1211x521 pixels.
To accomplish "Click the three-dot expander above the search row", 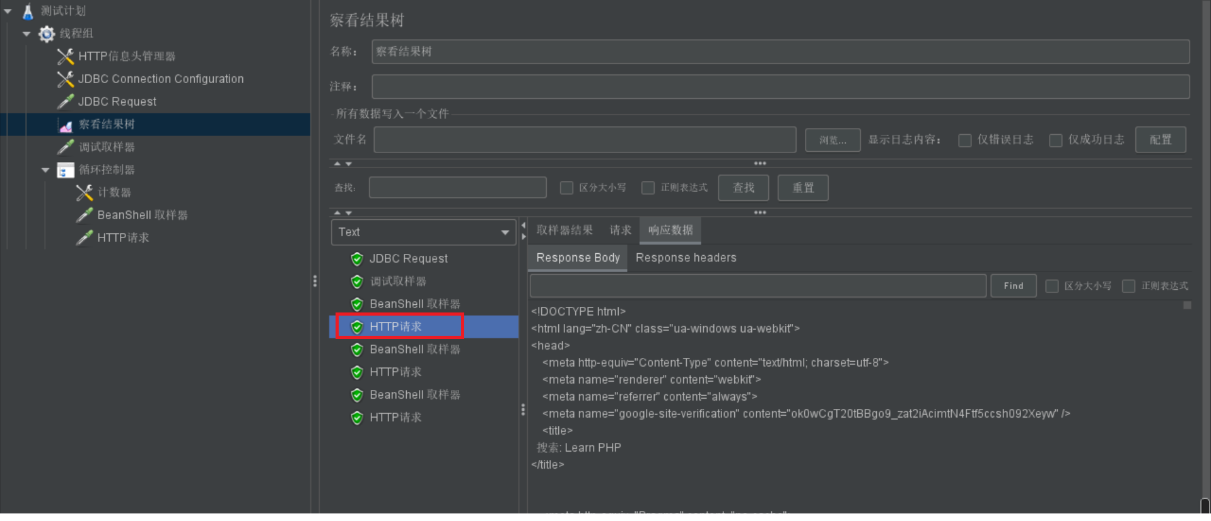I will pyautogui.click(x=760, y=163).
